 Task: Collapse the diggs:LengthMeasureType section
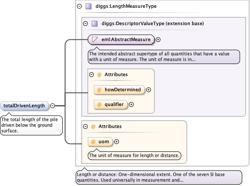(x=80, y=6)
